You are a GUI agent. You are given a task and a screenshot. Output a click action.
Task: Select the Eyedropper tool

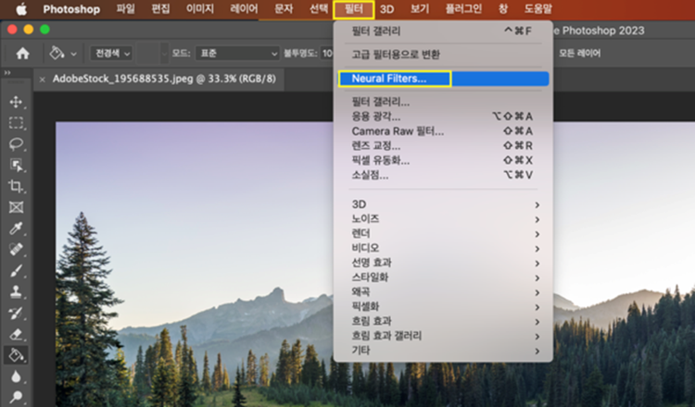coord(16,228)
